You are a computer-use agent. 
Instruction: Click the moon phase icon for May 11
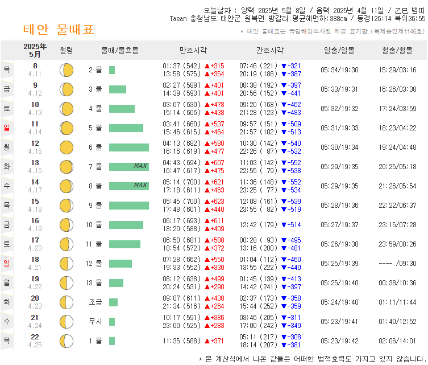point(67,128)
